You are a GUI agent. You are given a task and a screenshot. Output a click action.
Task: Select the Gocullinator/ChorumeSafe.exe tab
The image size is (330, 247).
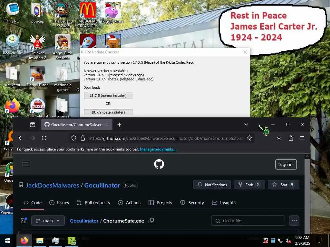pyautogui.click(x=77, y=124)
